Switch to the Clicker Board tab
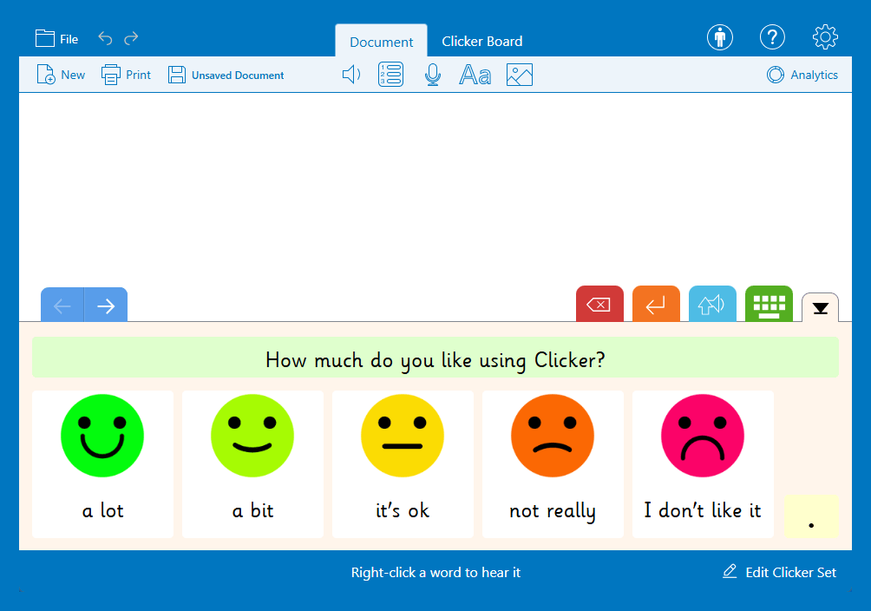The height and width of the screenshot is (611, 871). (481, 41)
